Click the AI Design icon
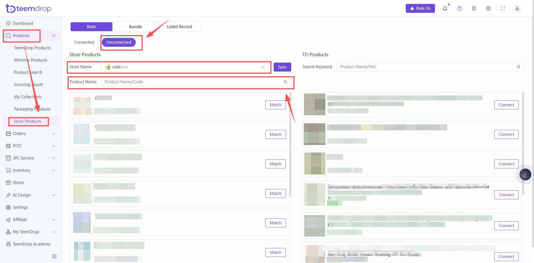The height and width of the screenshot is (263, 534). point(8,195)
